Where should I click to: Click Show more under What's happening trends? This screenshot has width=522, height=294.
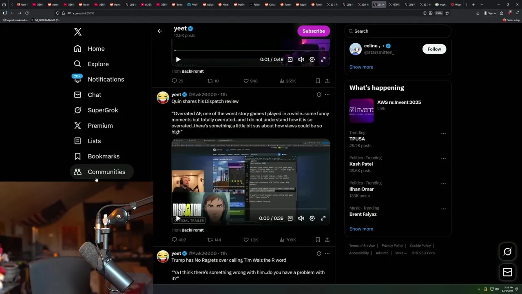coord(361,229)
